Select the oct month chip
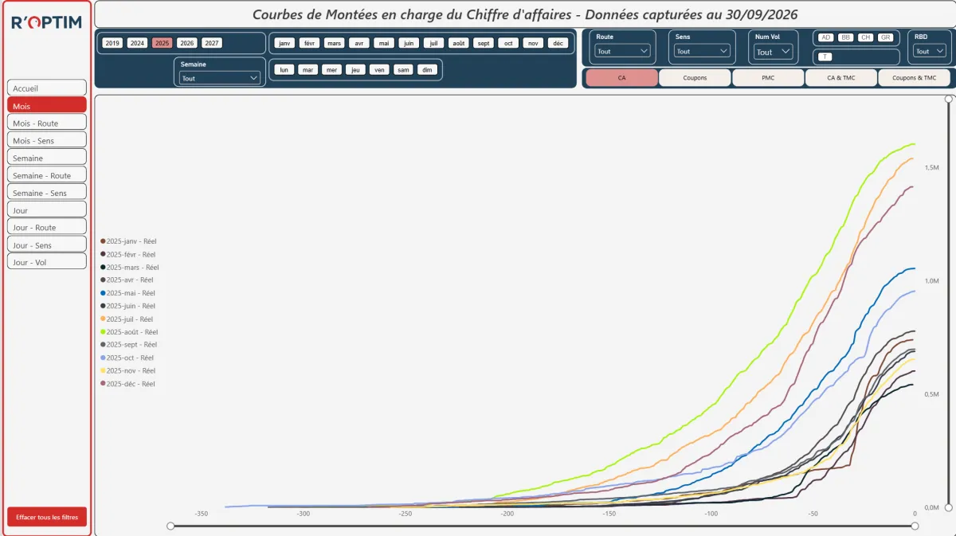956x536 pixels. [x=508, y=43]
